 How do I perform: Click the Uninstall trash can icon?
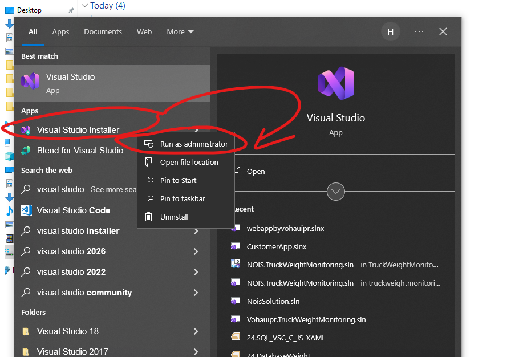click(149, 217)
